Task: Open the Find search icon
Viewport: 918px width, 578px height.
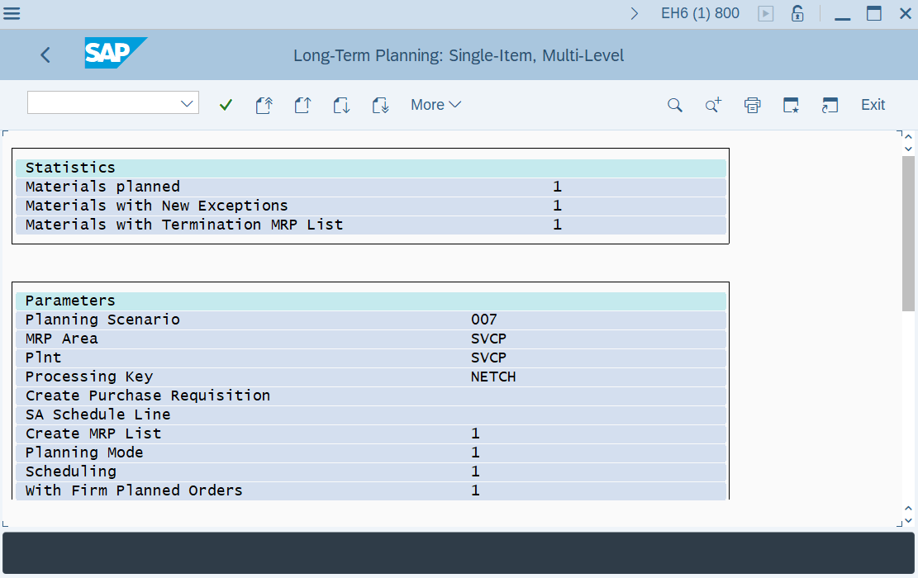Action: (x=674, y=105)
